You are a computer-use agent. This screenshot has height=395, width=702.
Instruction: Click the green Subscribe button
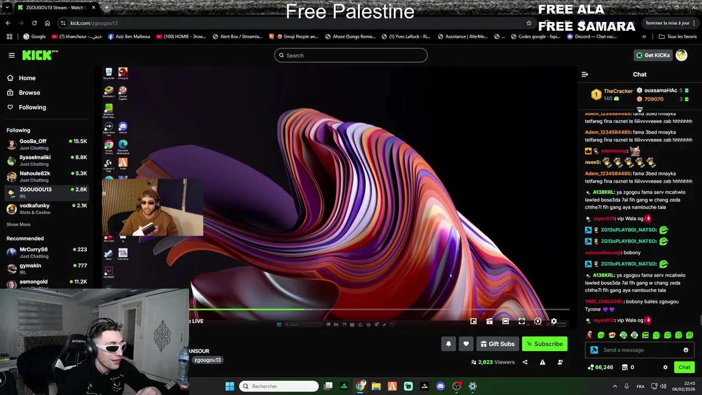[545, 344]
